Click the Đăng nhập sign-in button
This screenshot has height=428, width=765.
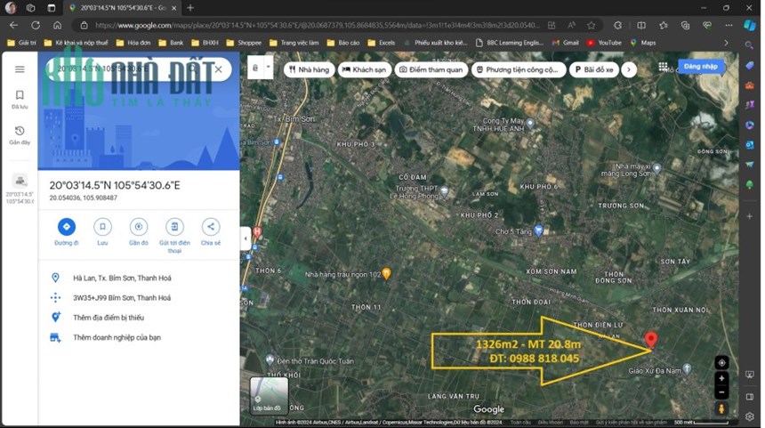pyautogui.click(x=701, y=67)
